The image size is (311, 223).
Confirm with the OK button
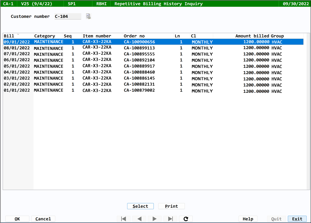[x=17, y=219]
